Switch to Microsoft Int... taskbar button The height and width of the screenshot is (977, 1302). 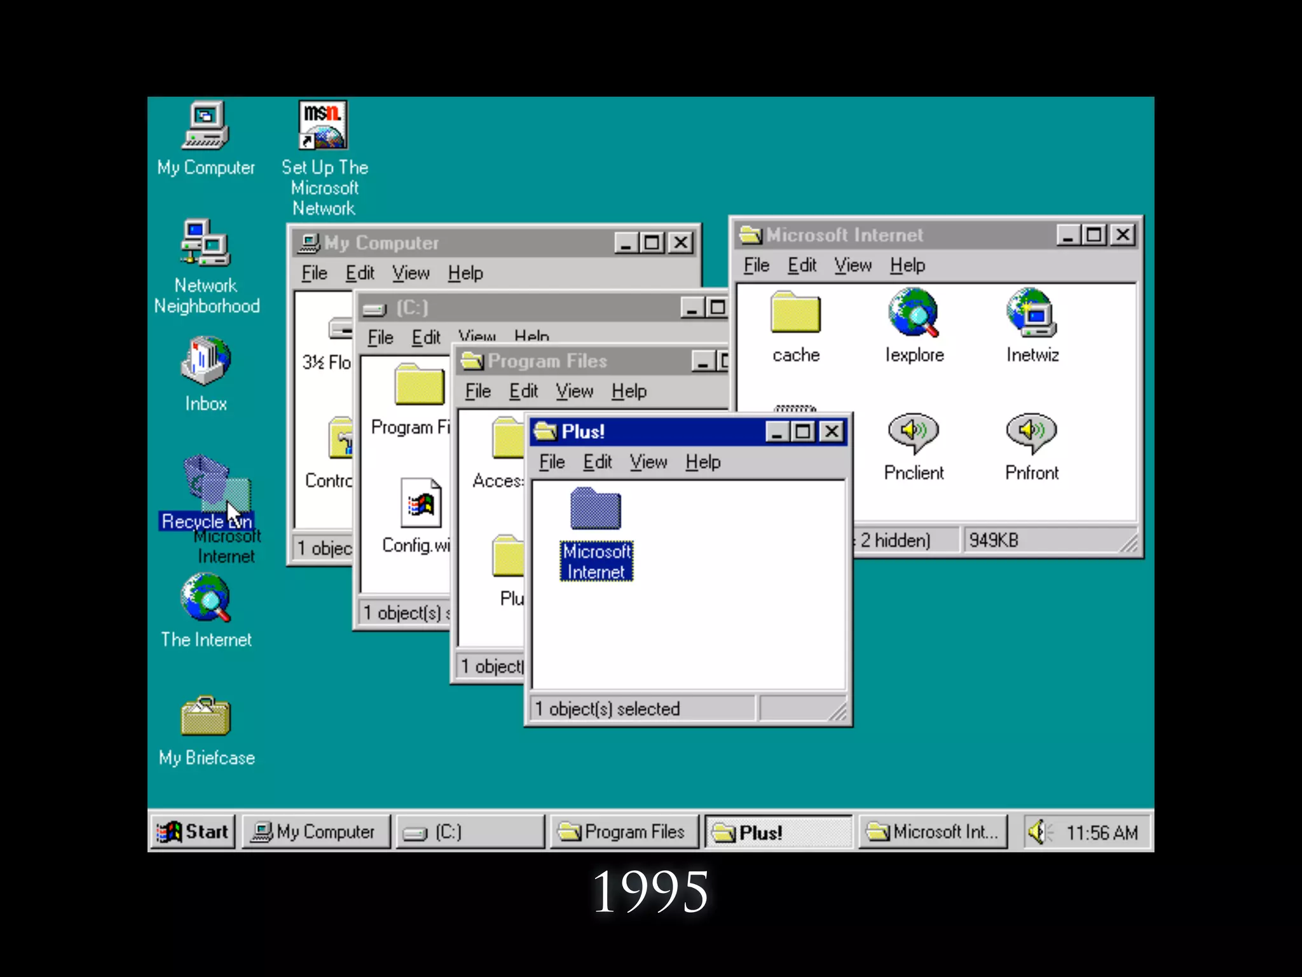pos(933,831)
